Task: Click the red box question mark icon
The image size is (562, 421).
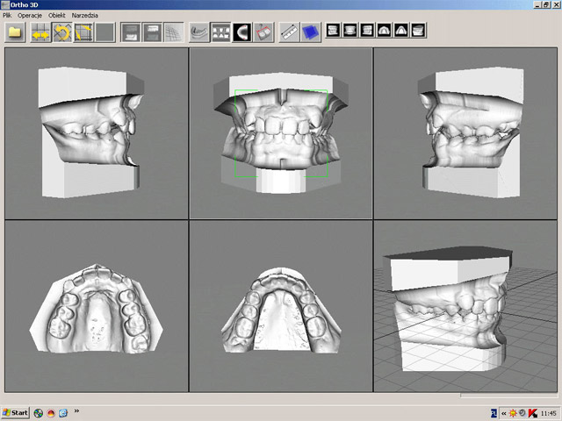Action: pos(263,32)
